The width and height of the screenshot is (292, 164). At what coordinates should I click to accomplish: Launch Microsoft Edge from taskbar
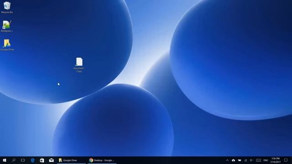[x=32, y=160]
